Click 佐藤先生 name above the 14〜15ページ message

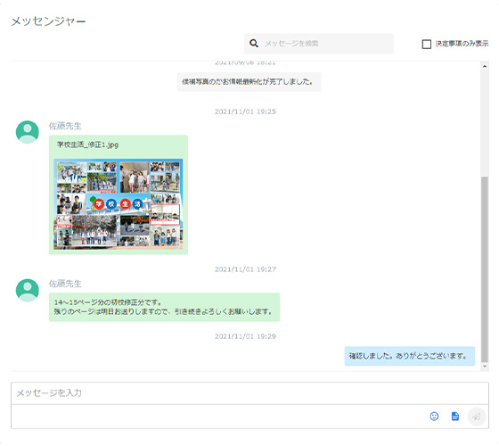pyautogui.click(x=65, y=284)
